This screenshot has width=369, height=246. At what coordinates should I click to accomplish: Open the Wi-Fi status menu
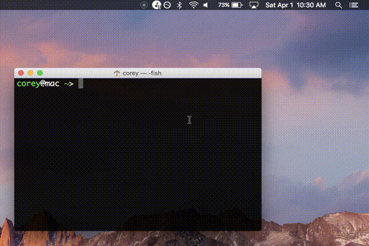pos(194,5)
